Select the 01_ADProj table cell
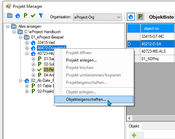 pyautogui.click(x=157, y=59)
